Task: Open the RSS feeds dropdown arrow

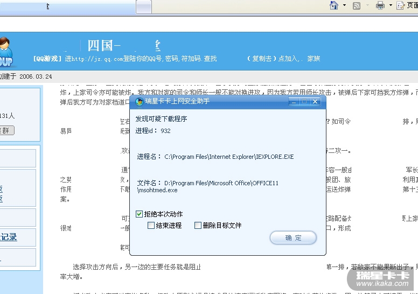Action: pos(367,5)
